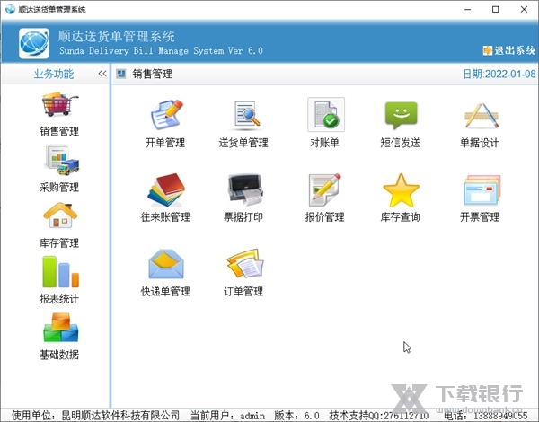The height and width of the screenshot is (422, 539).
Task: Click the 技术支持QQ number in status bar
Action: (379, 415)
